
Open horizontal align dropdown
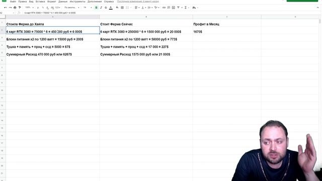pyautogui.click(x=137, y=8)
